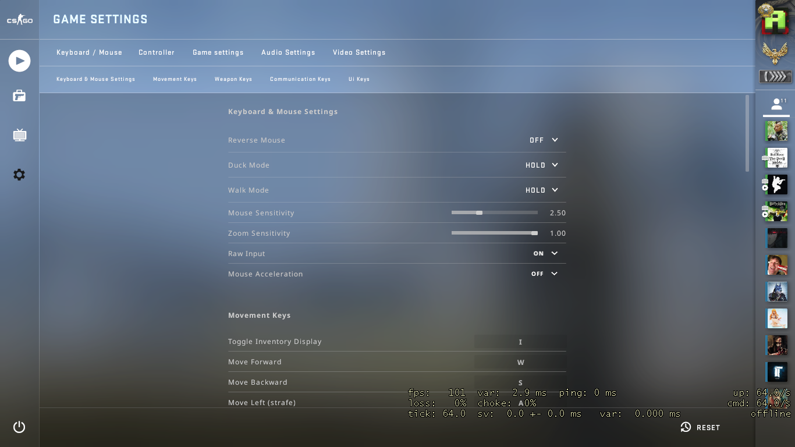Open the Play menu via the play icon
The image size is (795, 447).
pyautogui.click(x=19, y=61)
